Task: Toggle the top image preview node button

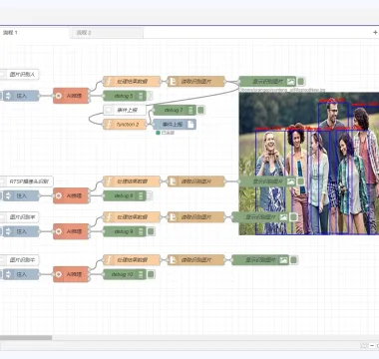Action: [301, 81]
